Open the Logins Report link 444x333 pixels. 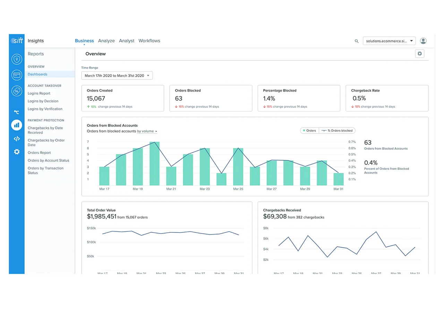click(x=39, y=93)
